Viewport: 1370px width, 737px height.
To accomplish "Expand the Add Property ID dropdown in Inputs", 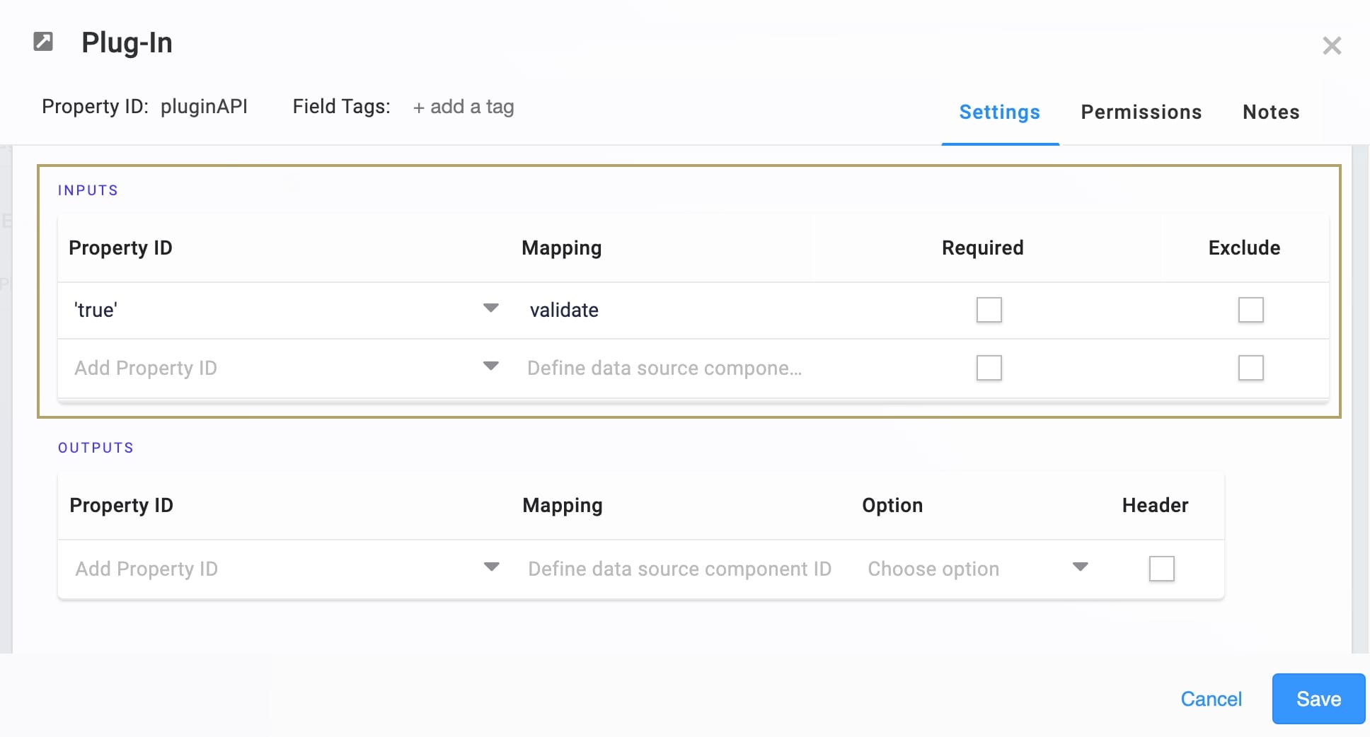I will pos(490,366).
